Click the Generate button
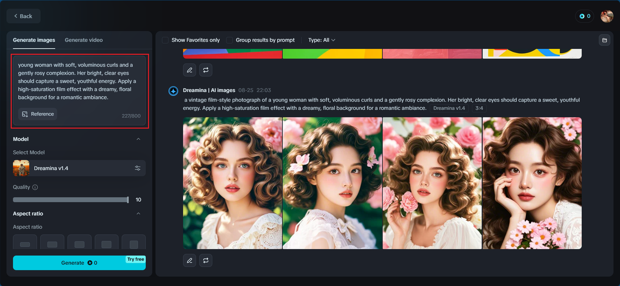The height and width of the screenshot is (286, 620). [x=79, y=263]
